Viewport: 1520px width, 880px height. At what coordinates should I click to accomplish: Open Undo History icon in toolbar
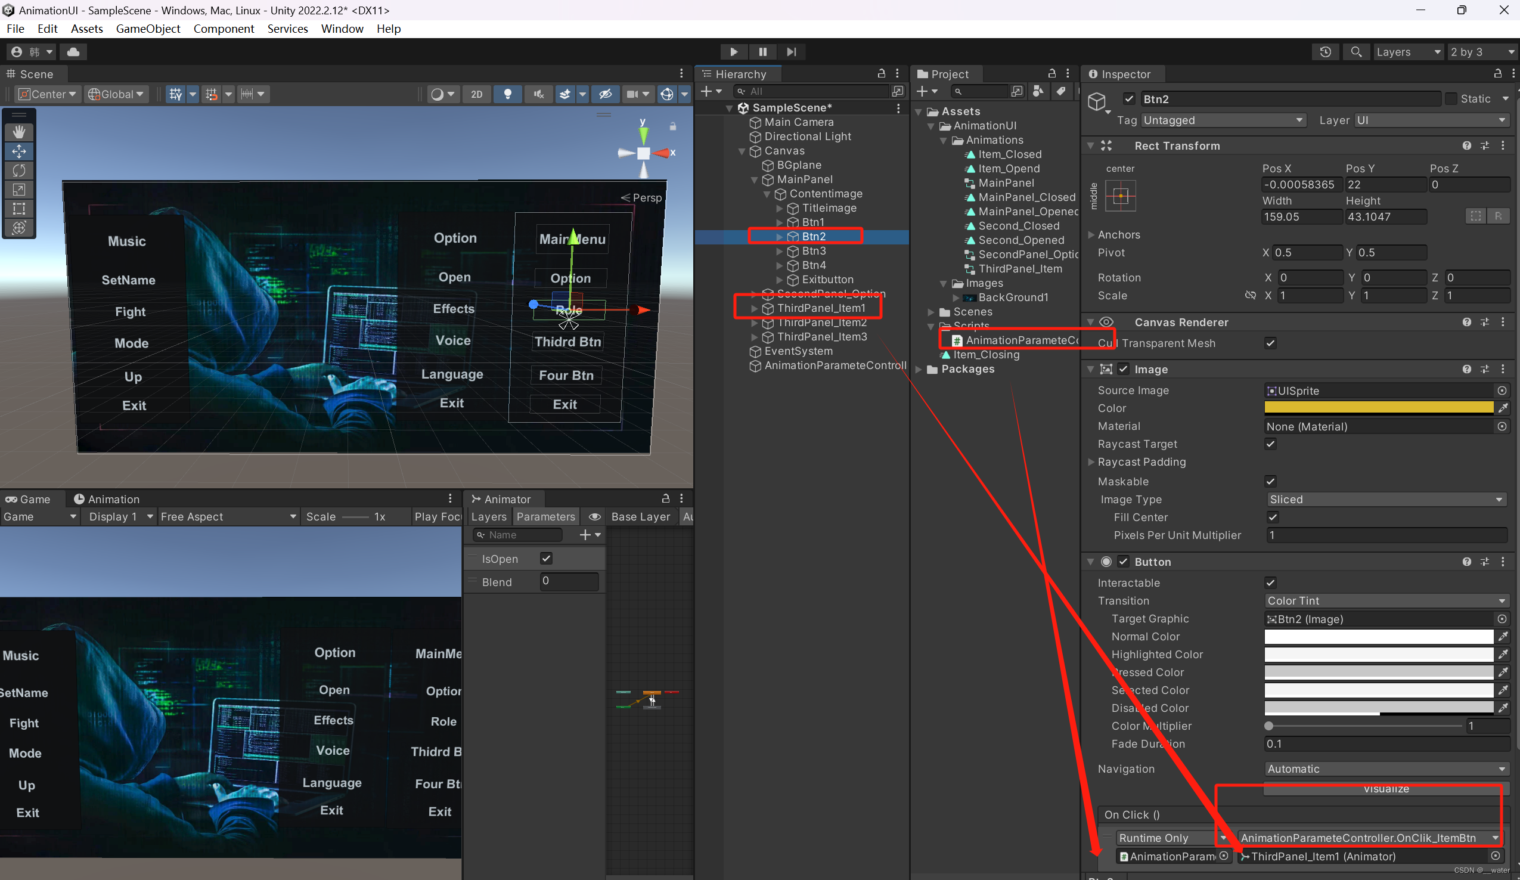click(1324, 52)
